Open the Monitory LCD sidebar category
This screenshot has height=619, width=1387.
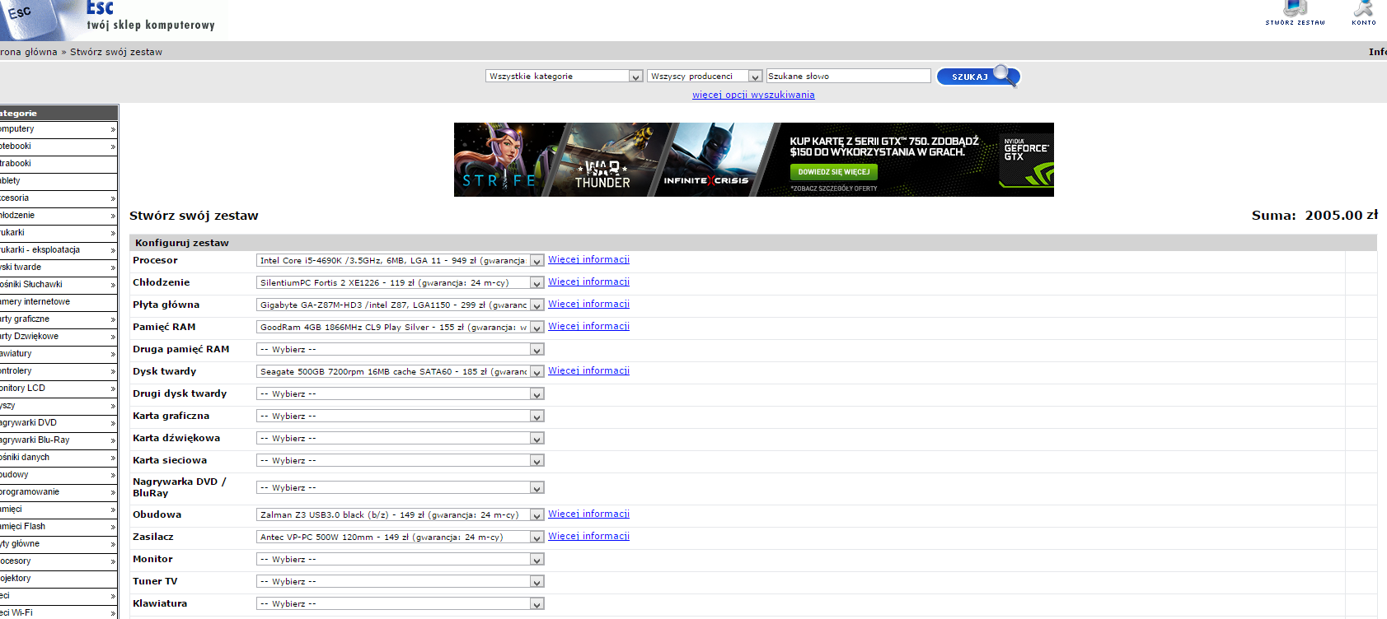(x=59, y=389)
